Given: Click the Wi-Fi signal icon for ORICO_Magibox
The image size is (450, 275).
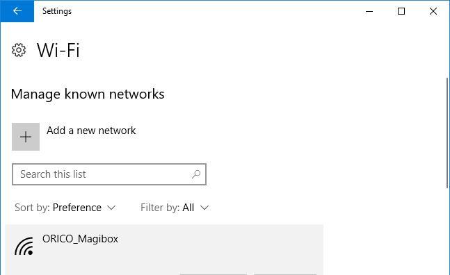Looking at the screenshot, I should pyautogui.click(x=24, y=246).
